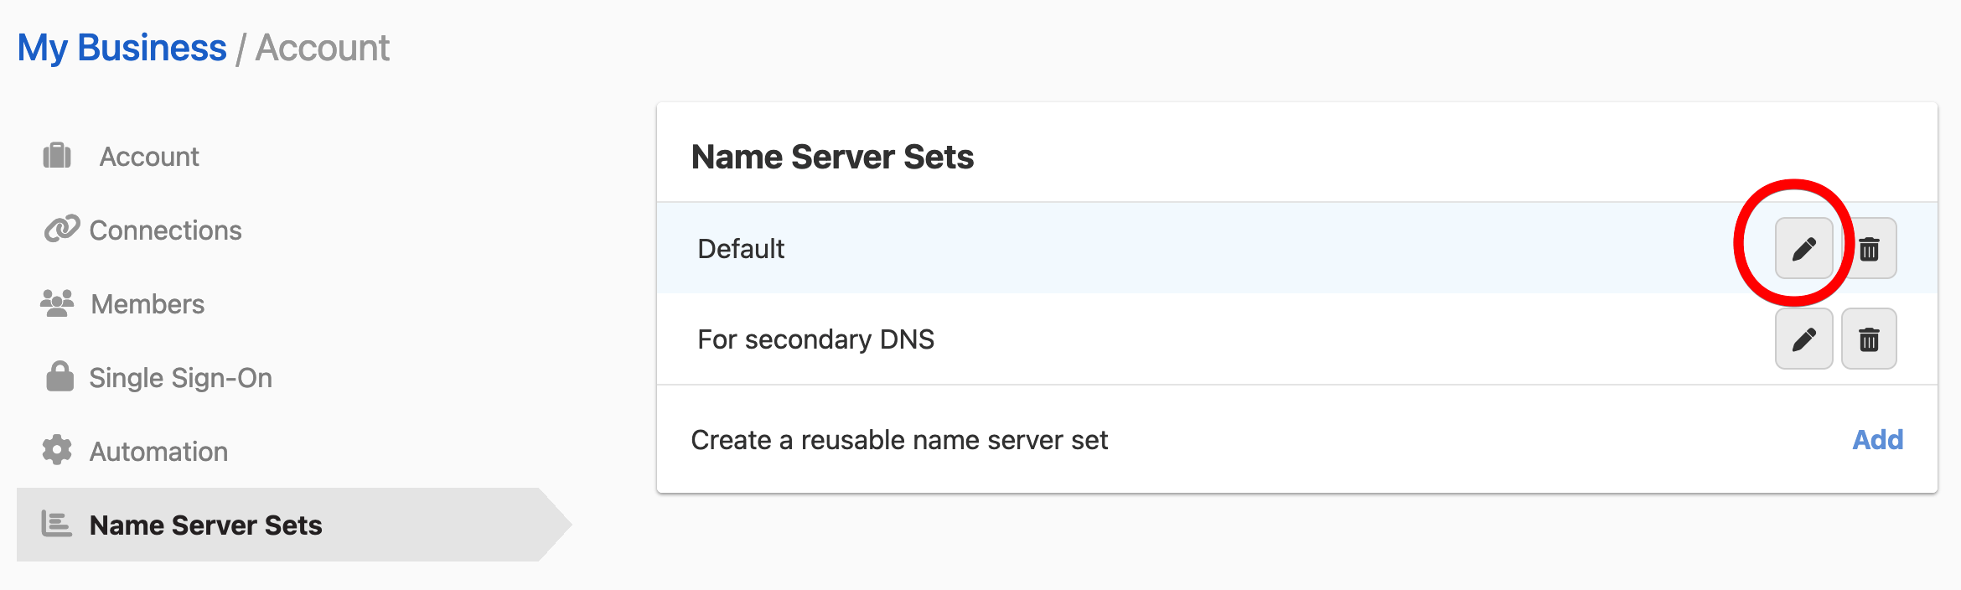Click the Connections chain-link icon
This screenshot has width=1961, height=590.
(x=61, y=229)
